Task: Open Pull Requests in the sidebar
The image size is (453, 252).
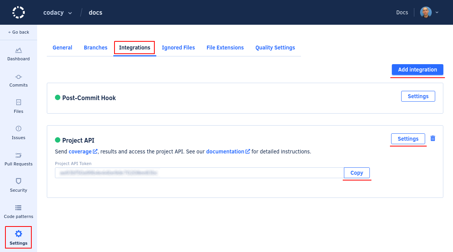Action: pyautogui.click(x=18, y=159)
